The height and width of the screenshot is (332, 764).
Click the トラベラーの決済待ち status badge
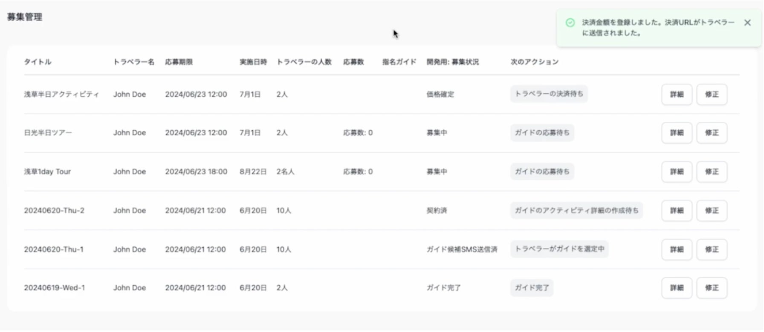point(549,94)
